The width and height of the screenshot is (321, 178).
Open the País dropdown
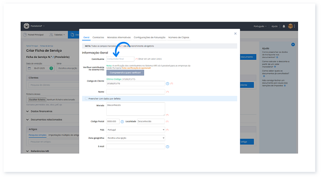click(x=136, y=130)
